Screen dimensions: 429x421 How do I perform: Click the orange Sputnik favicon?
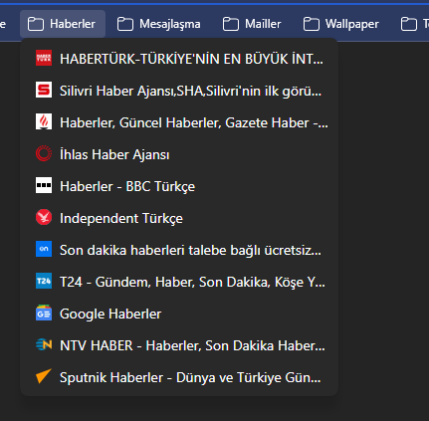click(44, 376)
